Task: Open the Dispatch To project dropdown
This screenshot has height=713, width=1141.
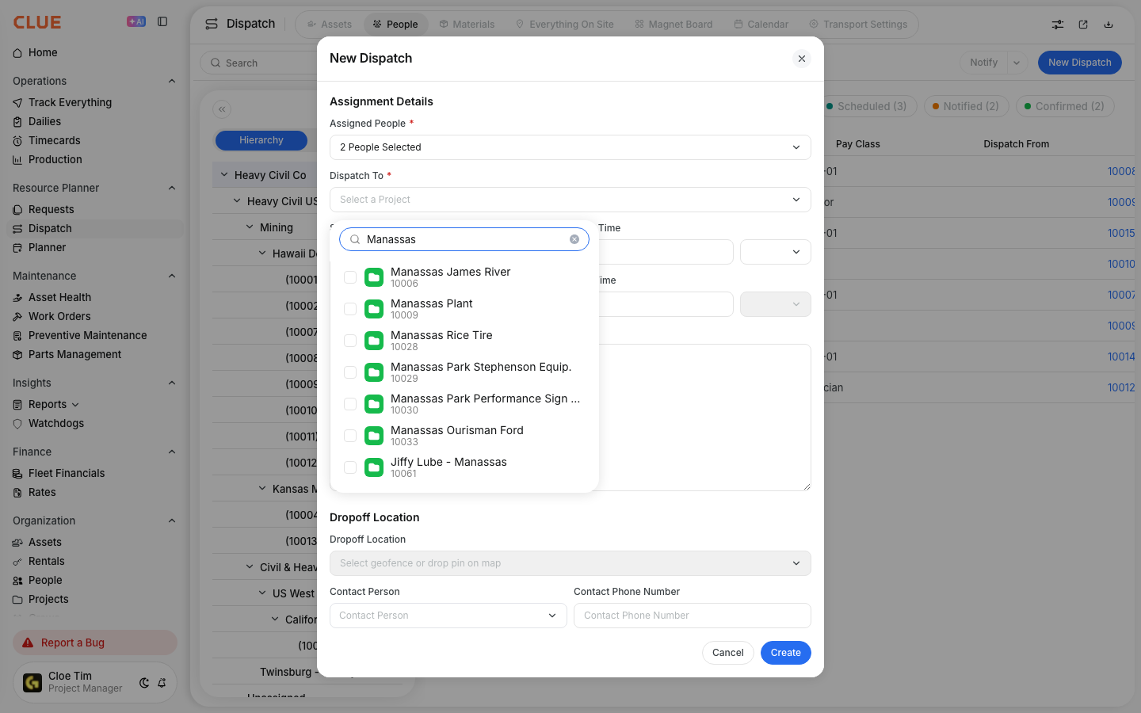Action: point(570,200)
